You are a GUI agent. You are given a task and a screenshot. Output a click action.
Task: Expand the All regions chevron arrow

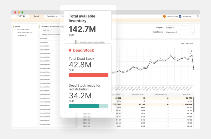pyautogui.click(x=193, y=28)
